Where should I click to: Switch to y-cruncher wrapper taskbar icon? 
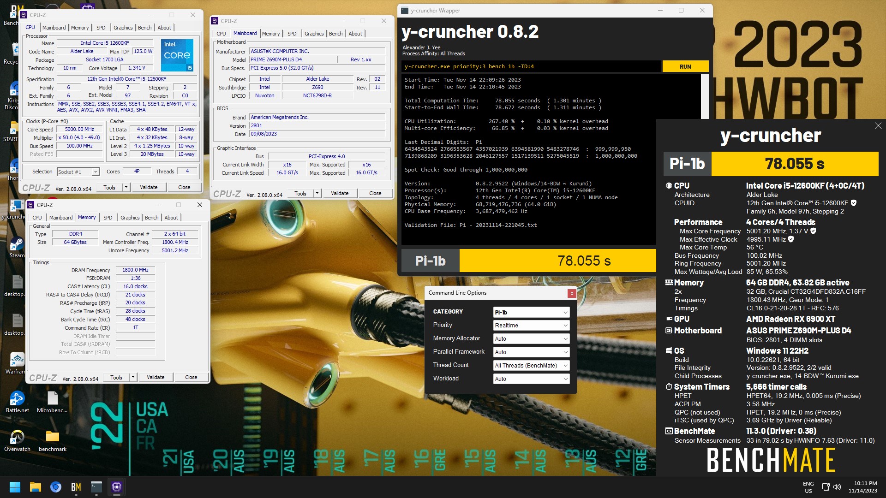(96, 487)
